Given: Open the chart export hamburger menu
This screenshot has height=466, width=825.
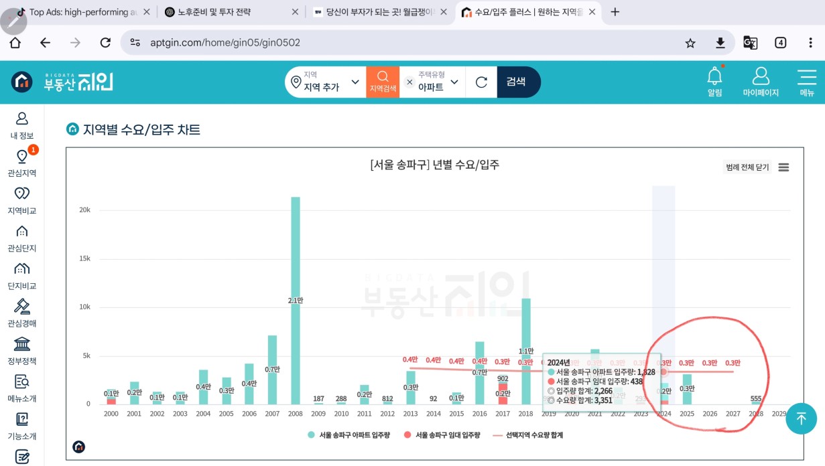Looking at the screenshot, I should [x=783, y=167].
